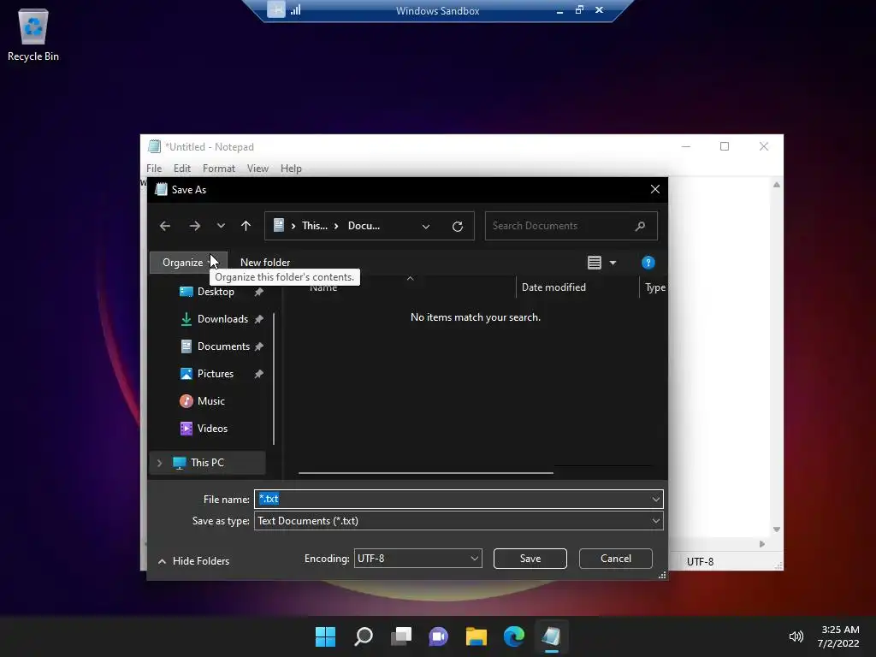Cancel the Save As dialog
The width and height of the screenshot is (876, 657).
(616, 559)
